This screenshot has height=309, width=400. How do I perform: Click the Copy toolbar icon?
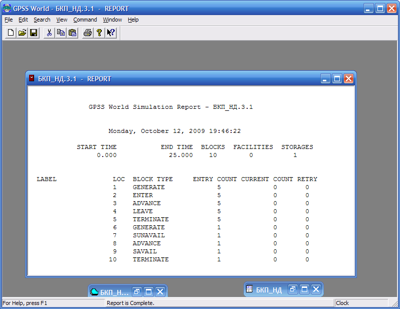pyautogui.click(x=61, y=33)
